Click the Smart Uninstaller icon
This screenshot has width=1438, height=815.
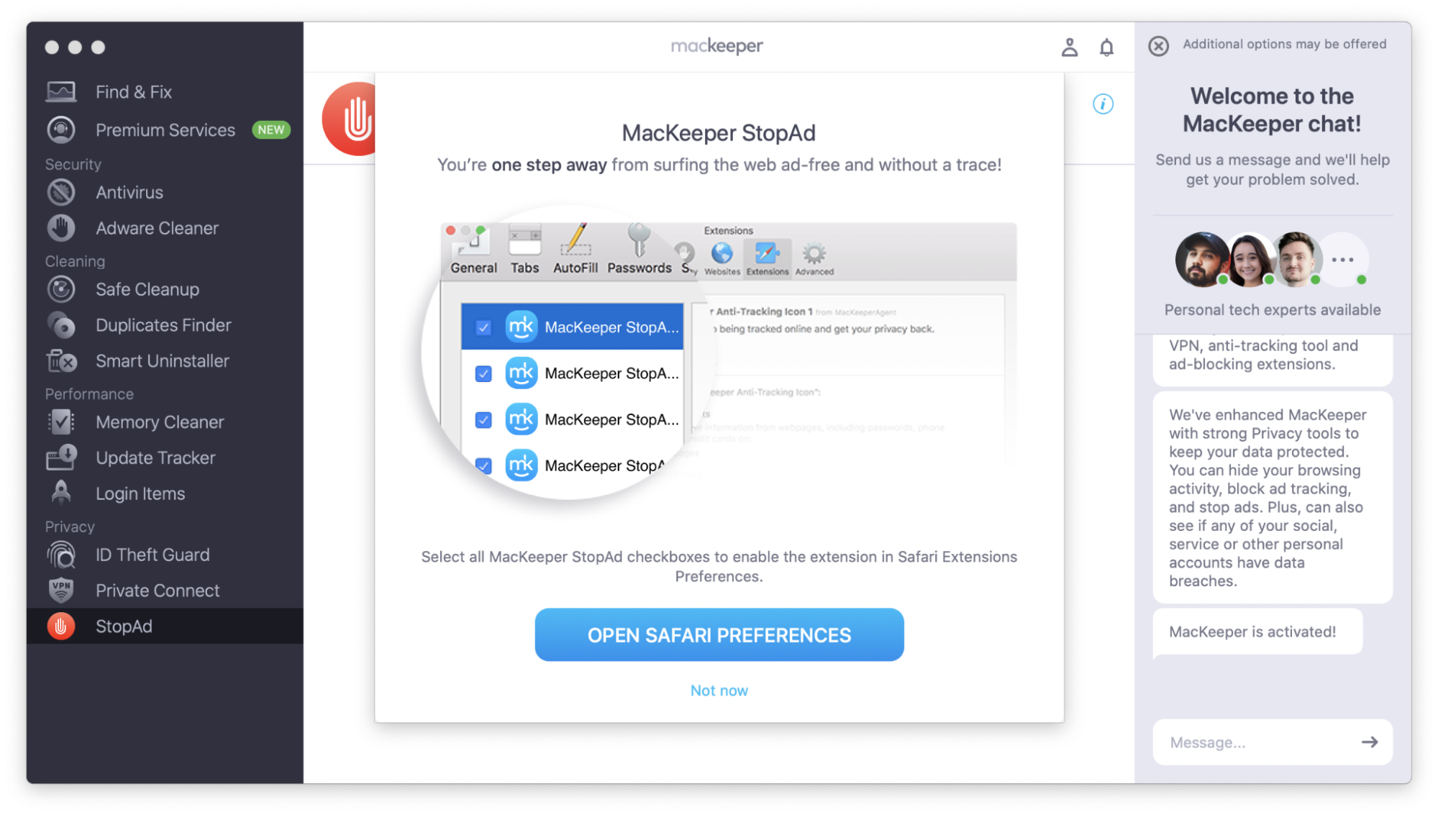tap(63, 360)
